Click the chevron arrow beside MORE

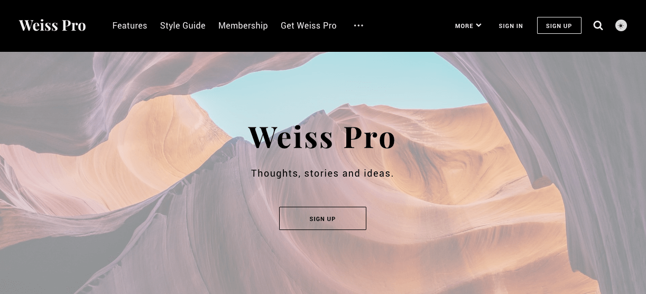pos(478,25)
